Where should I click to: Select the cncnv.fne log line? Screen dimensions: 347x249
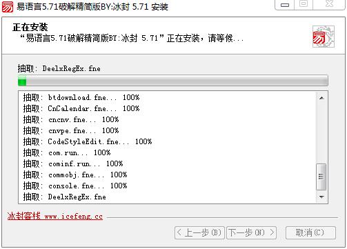click(x=71, y=119)
